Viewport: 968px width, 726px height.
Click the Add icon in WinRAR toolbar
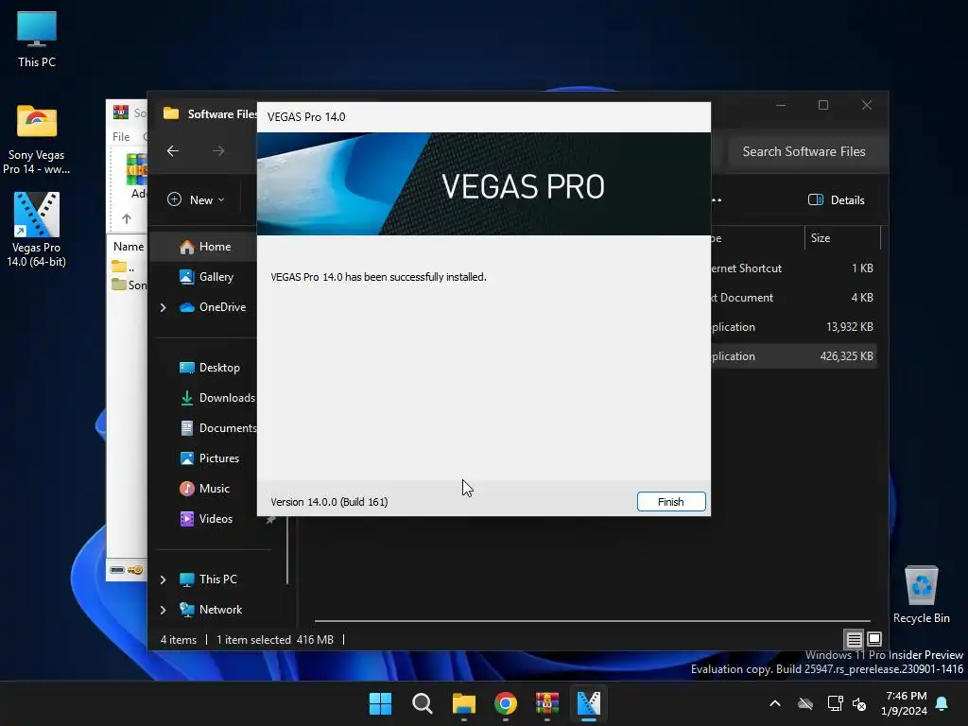click(137, 177)
